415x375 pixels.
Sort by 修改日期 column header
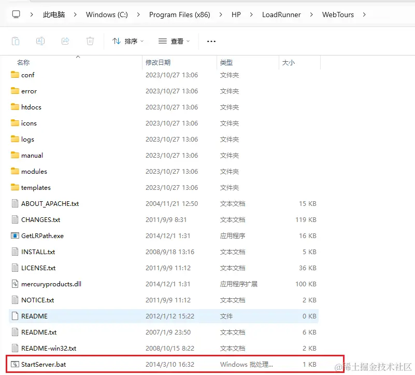pyautogui.click(x=158, y=63)
